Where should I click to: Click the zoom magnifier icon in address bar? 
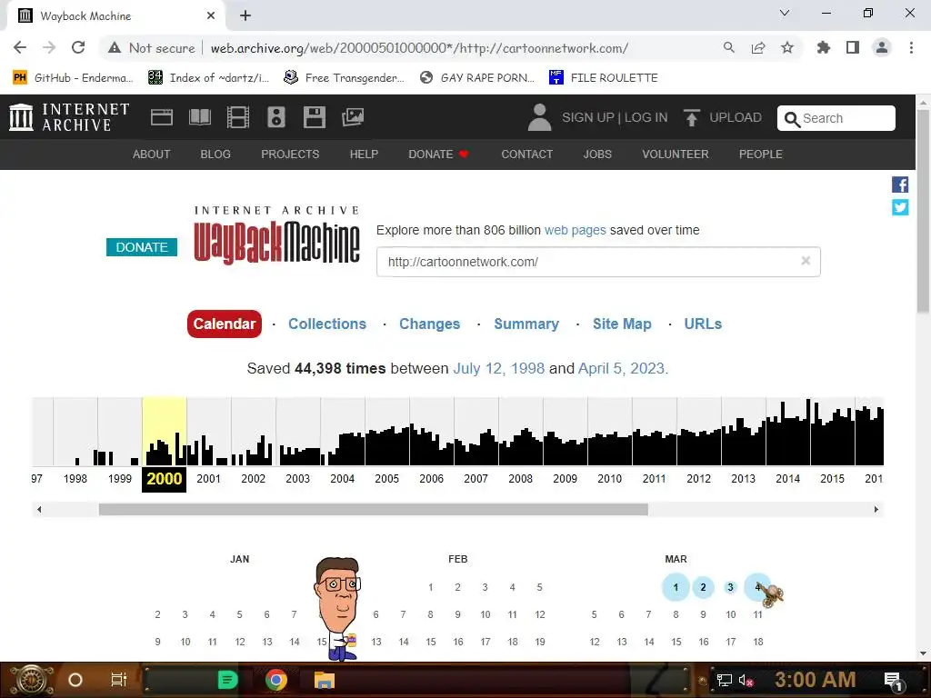(729, 47)
